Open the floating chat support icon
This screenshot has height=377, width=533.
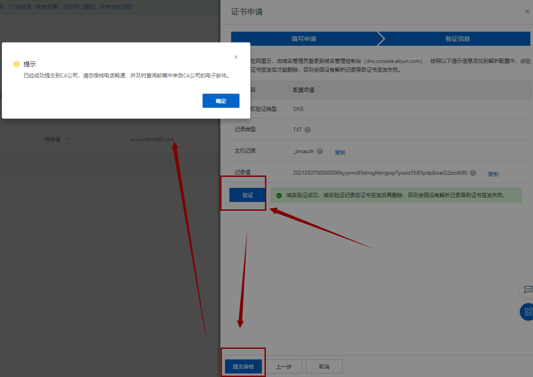(526, 290)
